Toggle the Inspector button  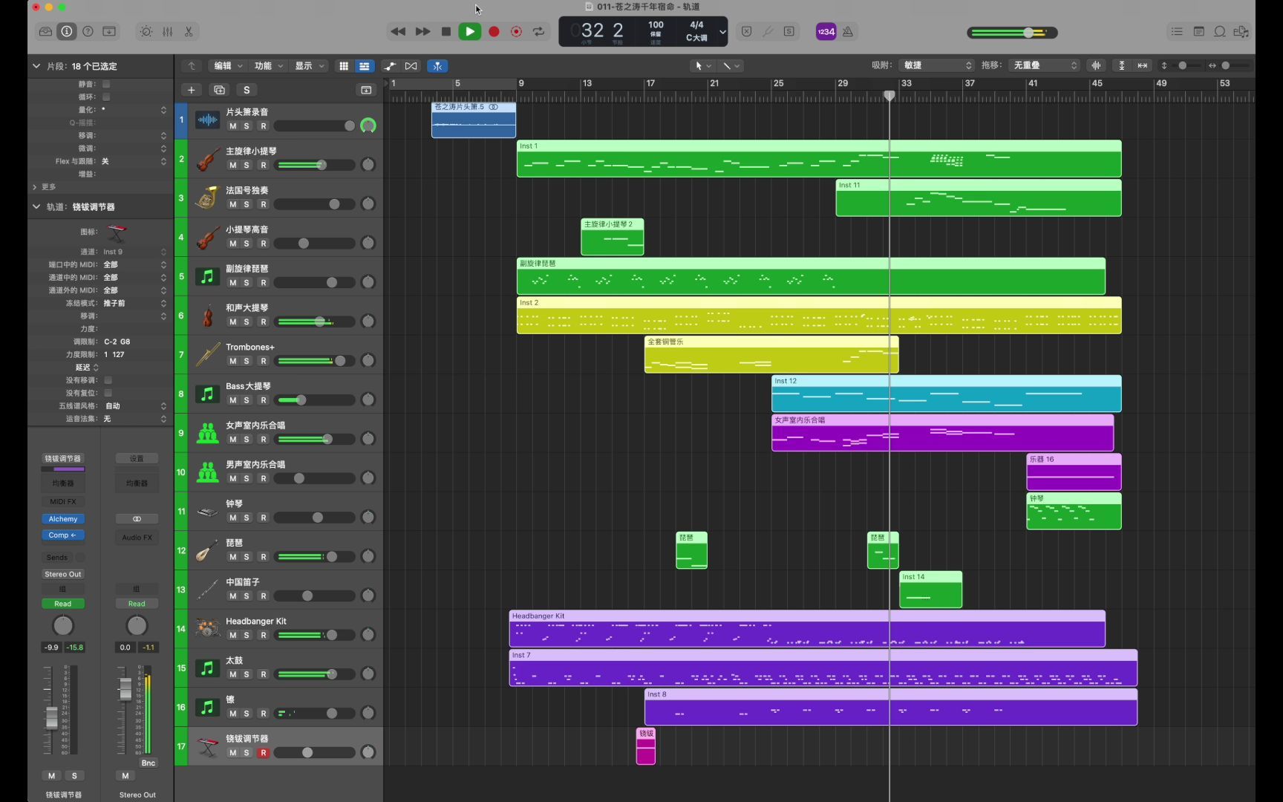[67, 31]
